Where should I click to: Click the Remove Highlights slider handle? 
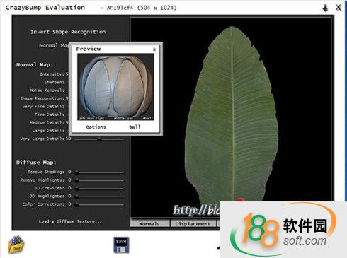tap(77, 180)
